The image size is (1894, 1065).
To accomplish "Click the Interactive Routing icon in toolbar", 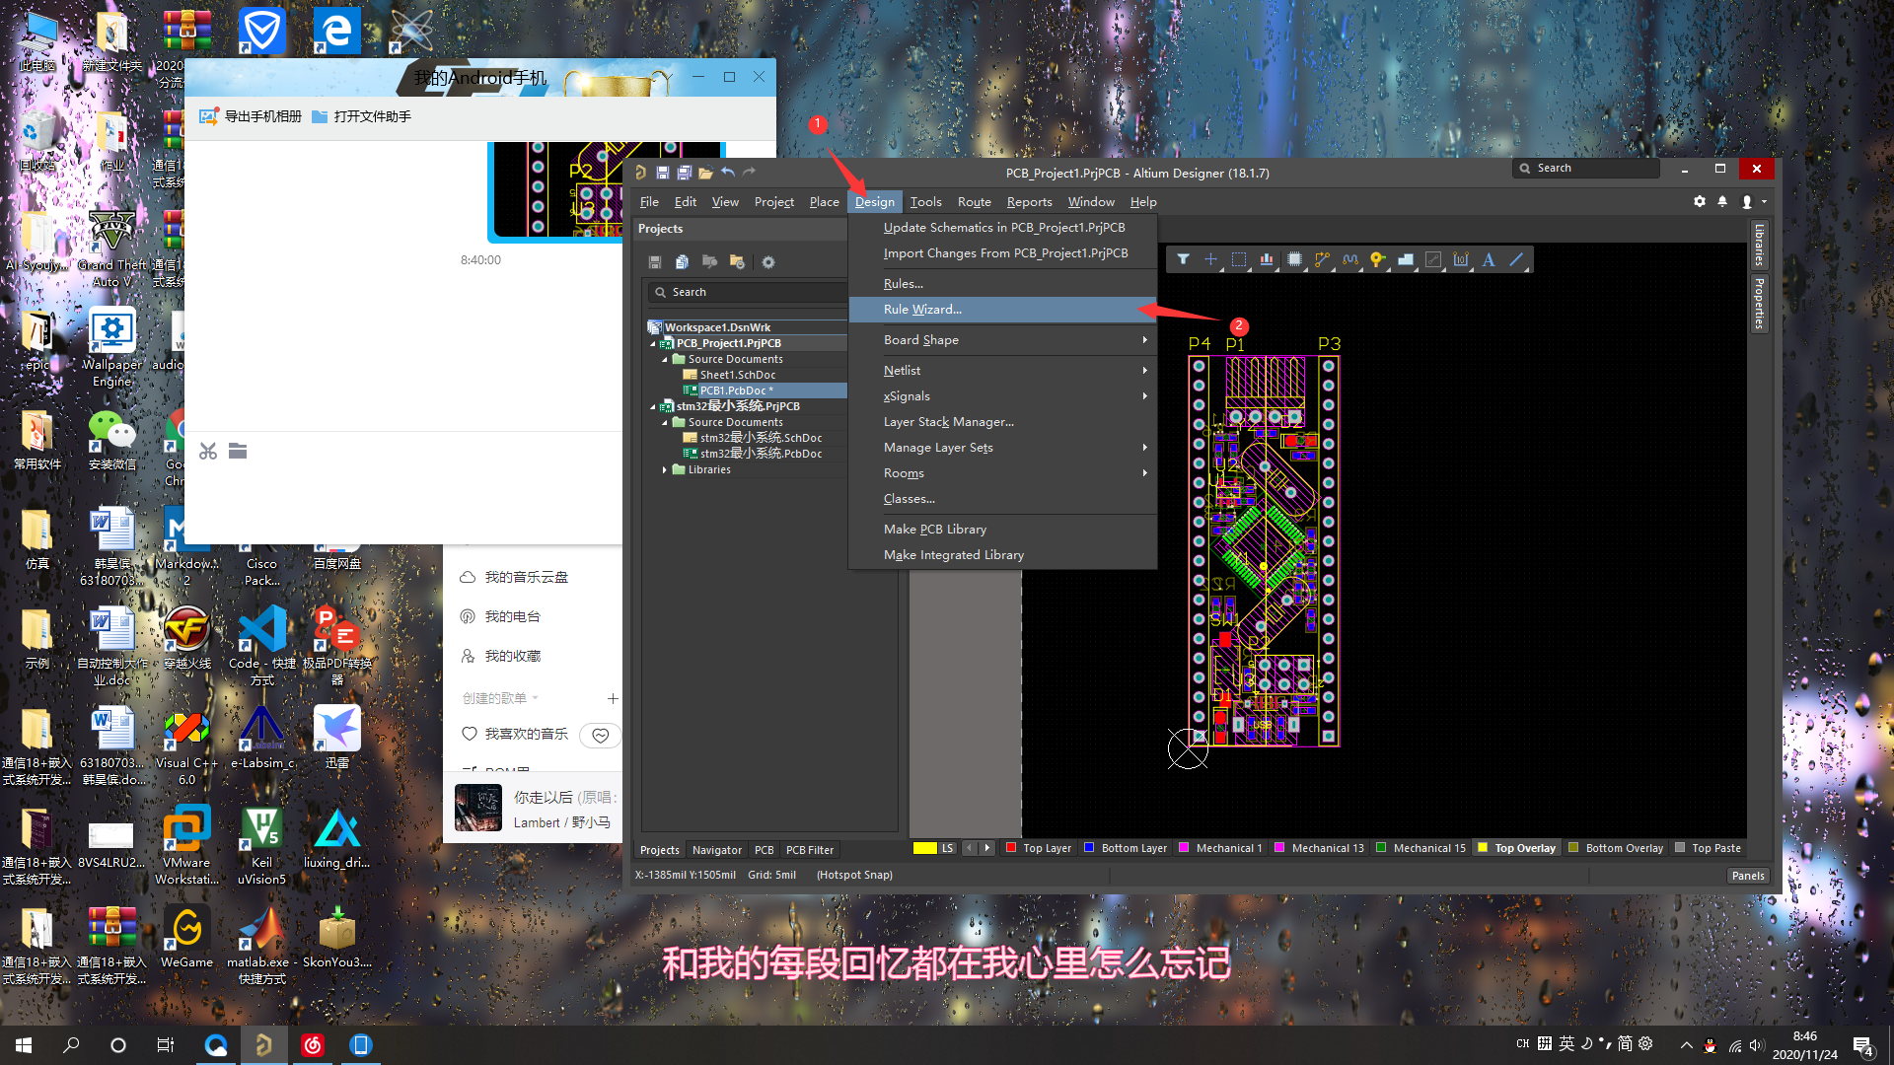I will click(1322, 260).
